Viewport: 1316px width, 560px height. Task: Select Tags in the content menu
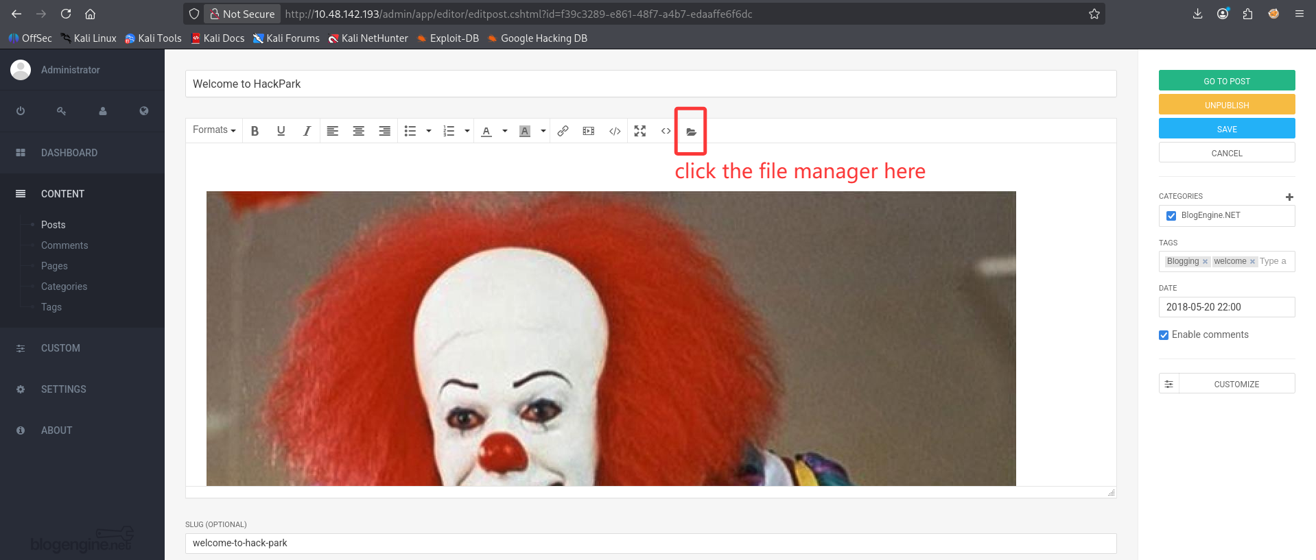tap(51, 307)
